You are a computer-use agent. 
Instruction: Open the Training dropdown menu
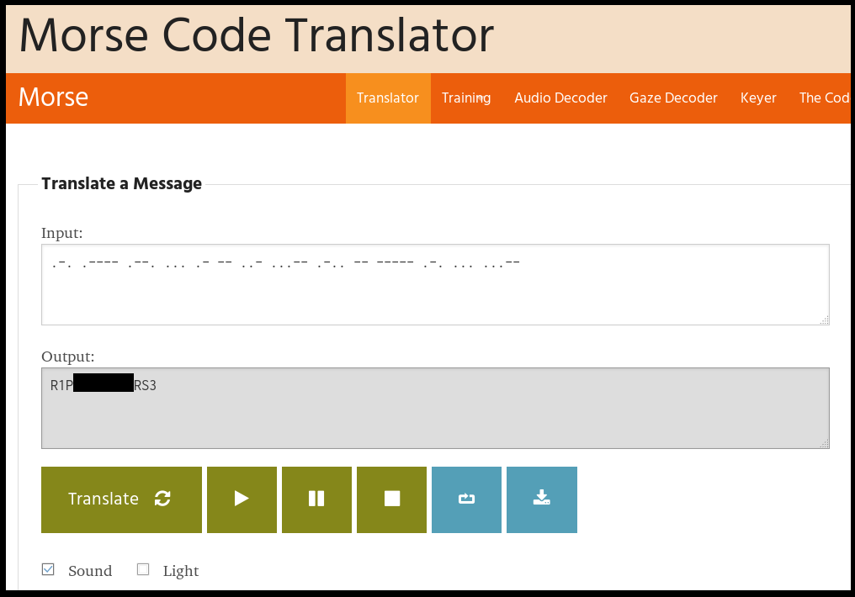pyautogui.click(x=466, y=98)
